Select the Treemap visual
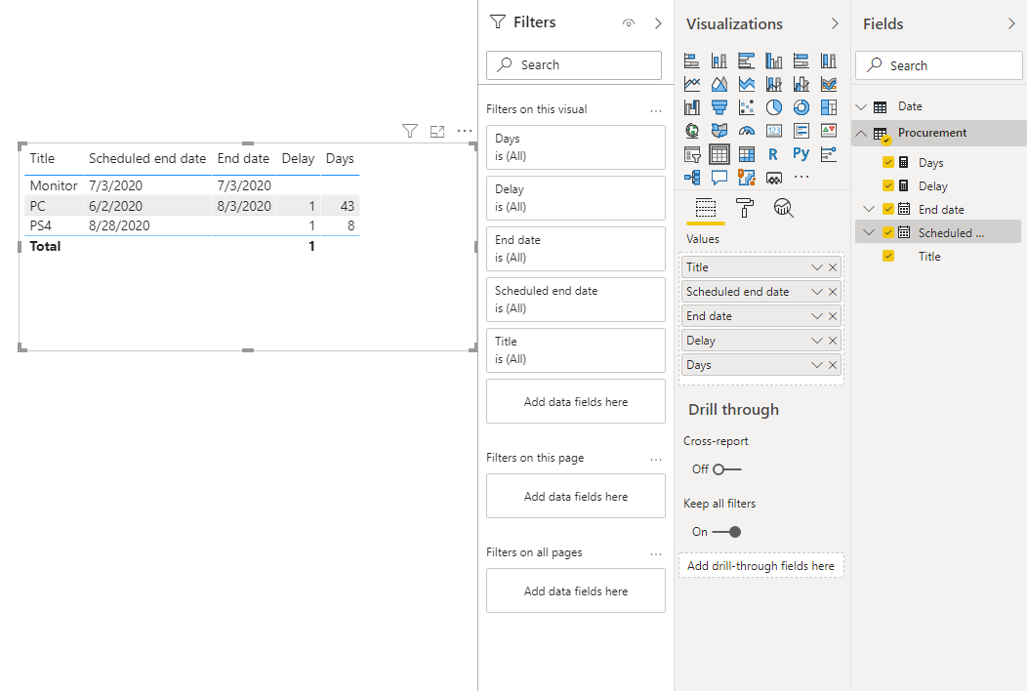The width and height of the screenshot is (1027, 691). 829,107
